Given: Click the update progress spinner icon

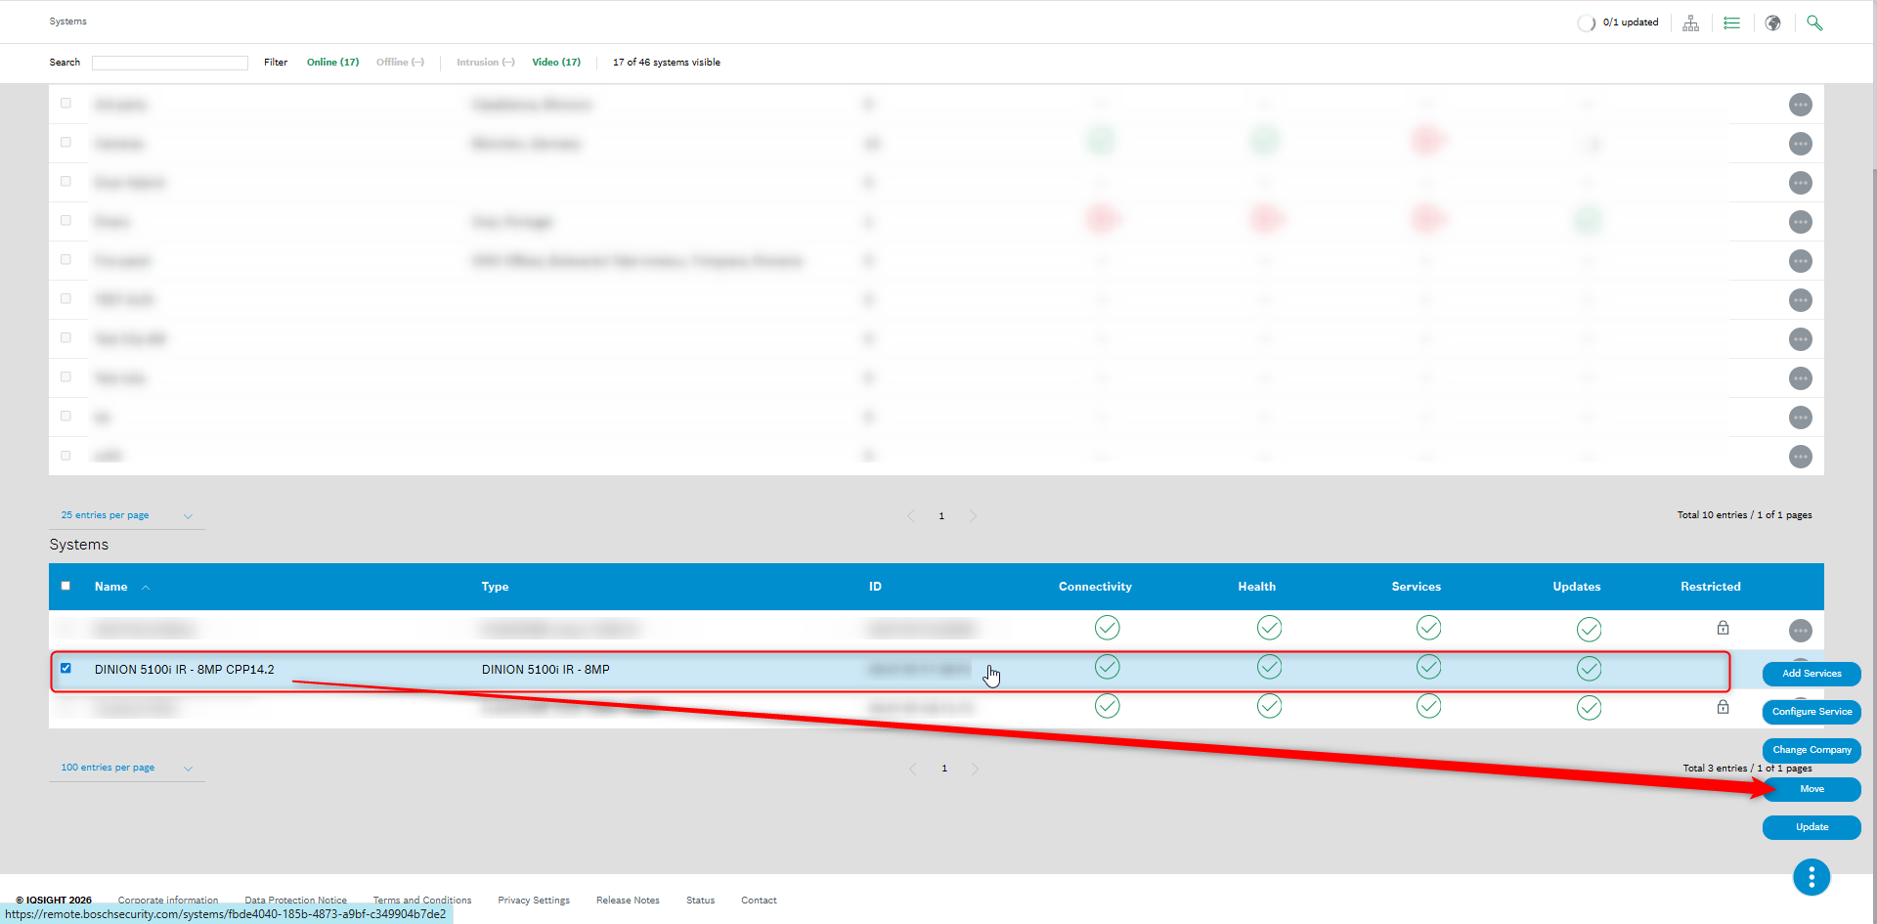Looking at the screenshot, I should (1586, 22).
